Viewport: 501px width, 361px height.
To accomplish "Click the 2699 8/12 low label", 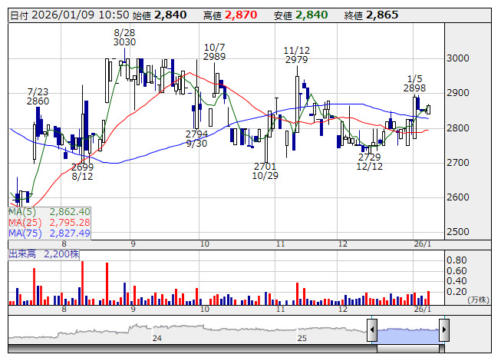I will pyautogui.click(x=82, y=171).
